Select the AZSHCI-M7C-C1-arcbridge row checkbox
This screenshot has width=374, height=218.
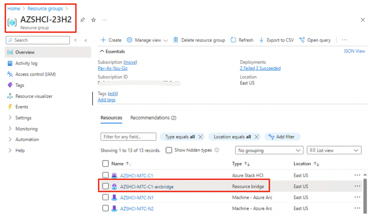pyautogui.click(x=106, y=186)
